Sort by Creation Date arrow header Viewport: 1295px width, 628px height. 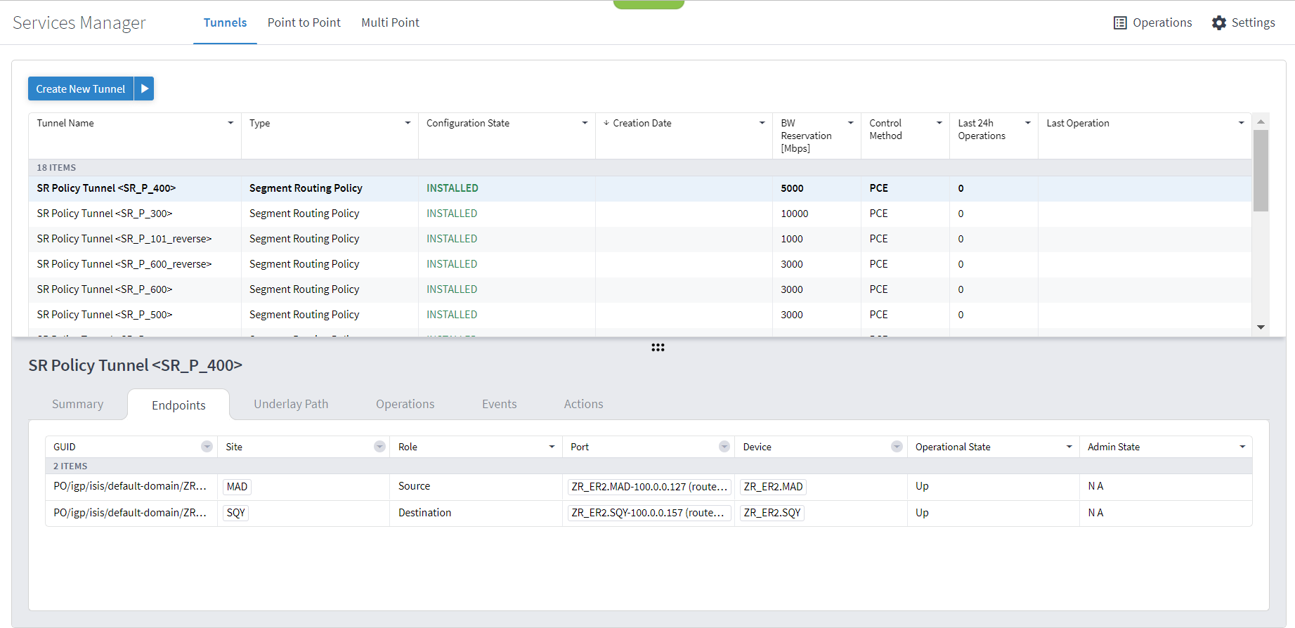[606, 123]
